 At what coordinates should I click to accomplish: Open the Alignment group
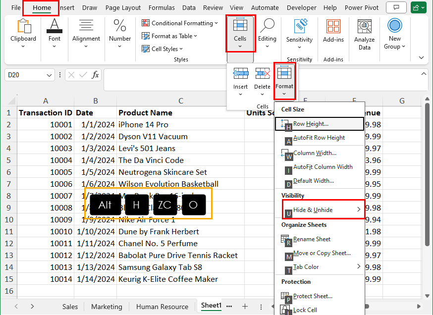(x=86, y=33)
